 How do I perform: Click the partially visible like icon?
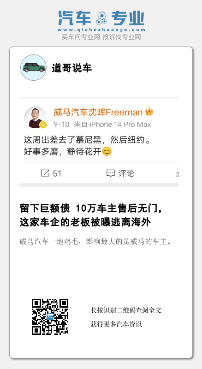[177, 175]
